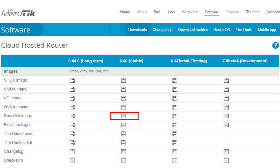Switch to the Changelogs tab

[x=162, y=30]
